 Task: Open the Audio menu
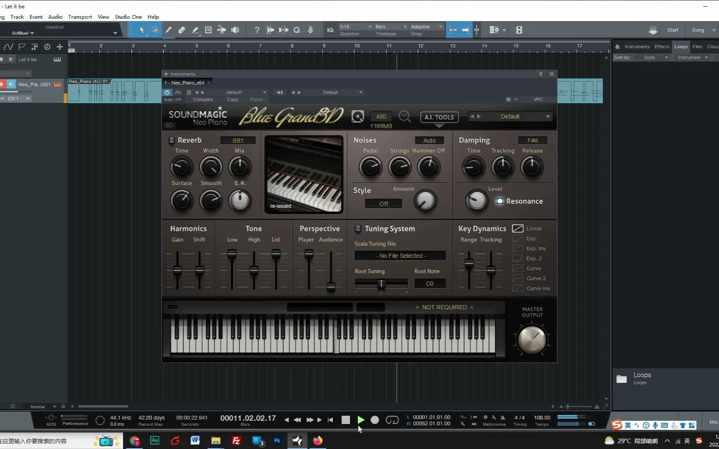click(x=55, y=17)
